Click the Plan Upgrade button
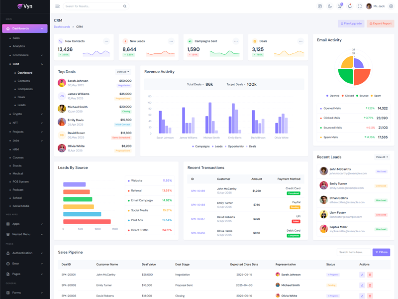The height and width of the screenshot is (299, 398). coord(351,23)
